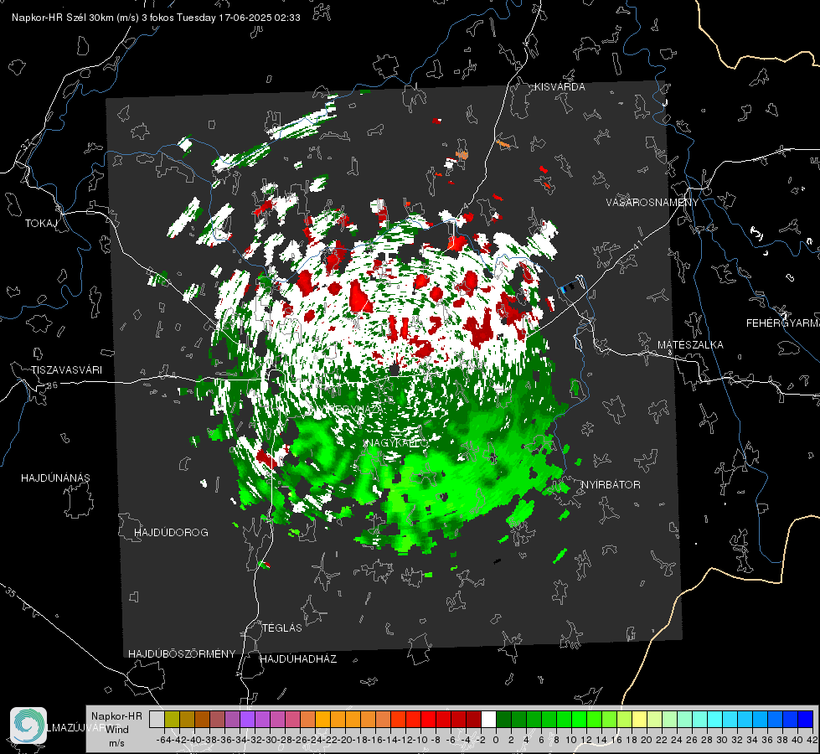Screen dimensions: 820x754
Task: Click the swirl logo icon at bottom-left
Action: 28,726
